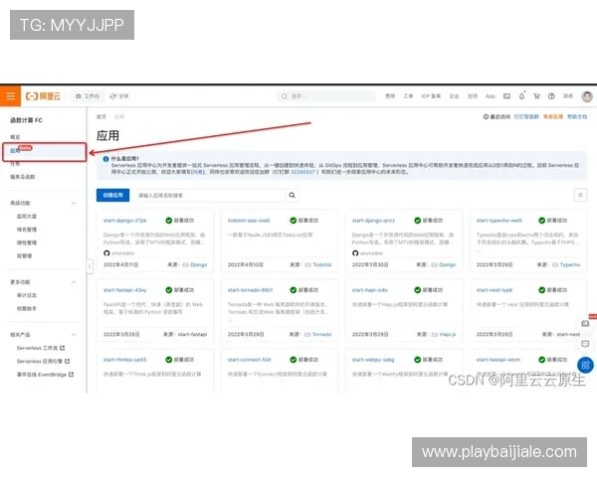Open the hamburger menu in the top-left corner
This screenshot has width=597, height=477.
(x=10, y=96)
